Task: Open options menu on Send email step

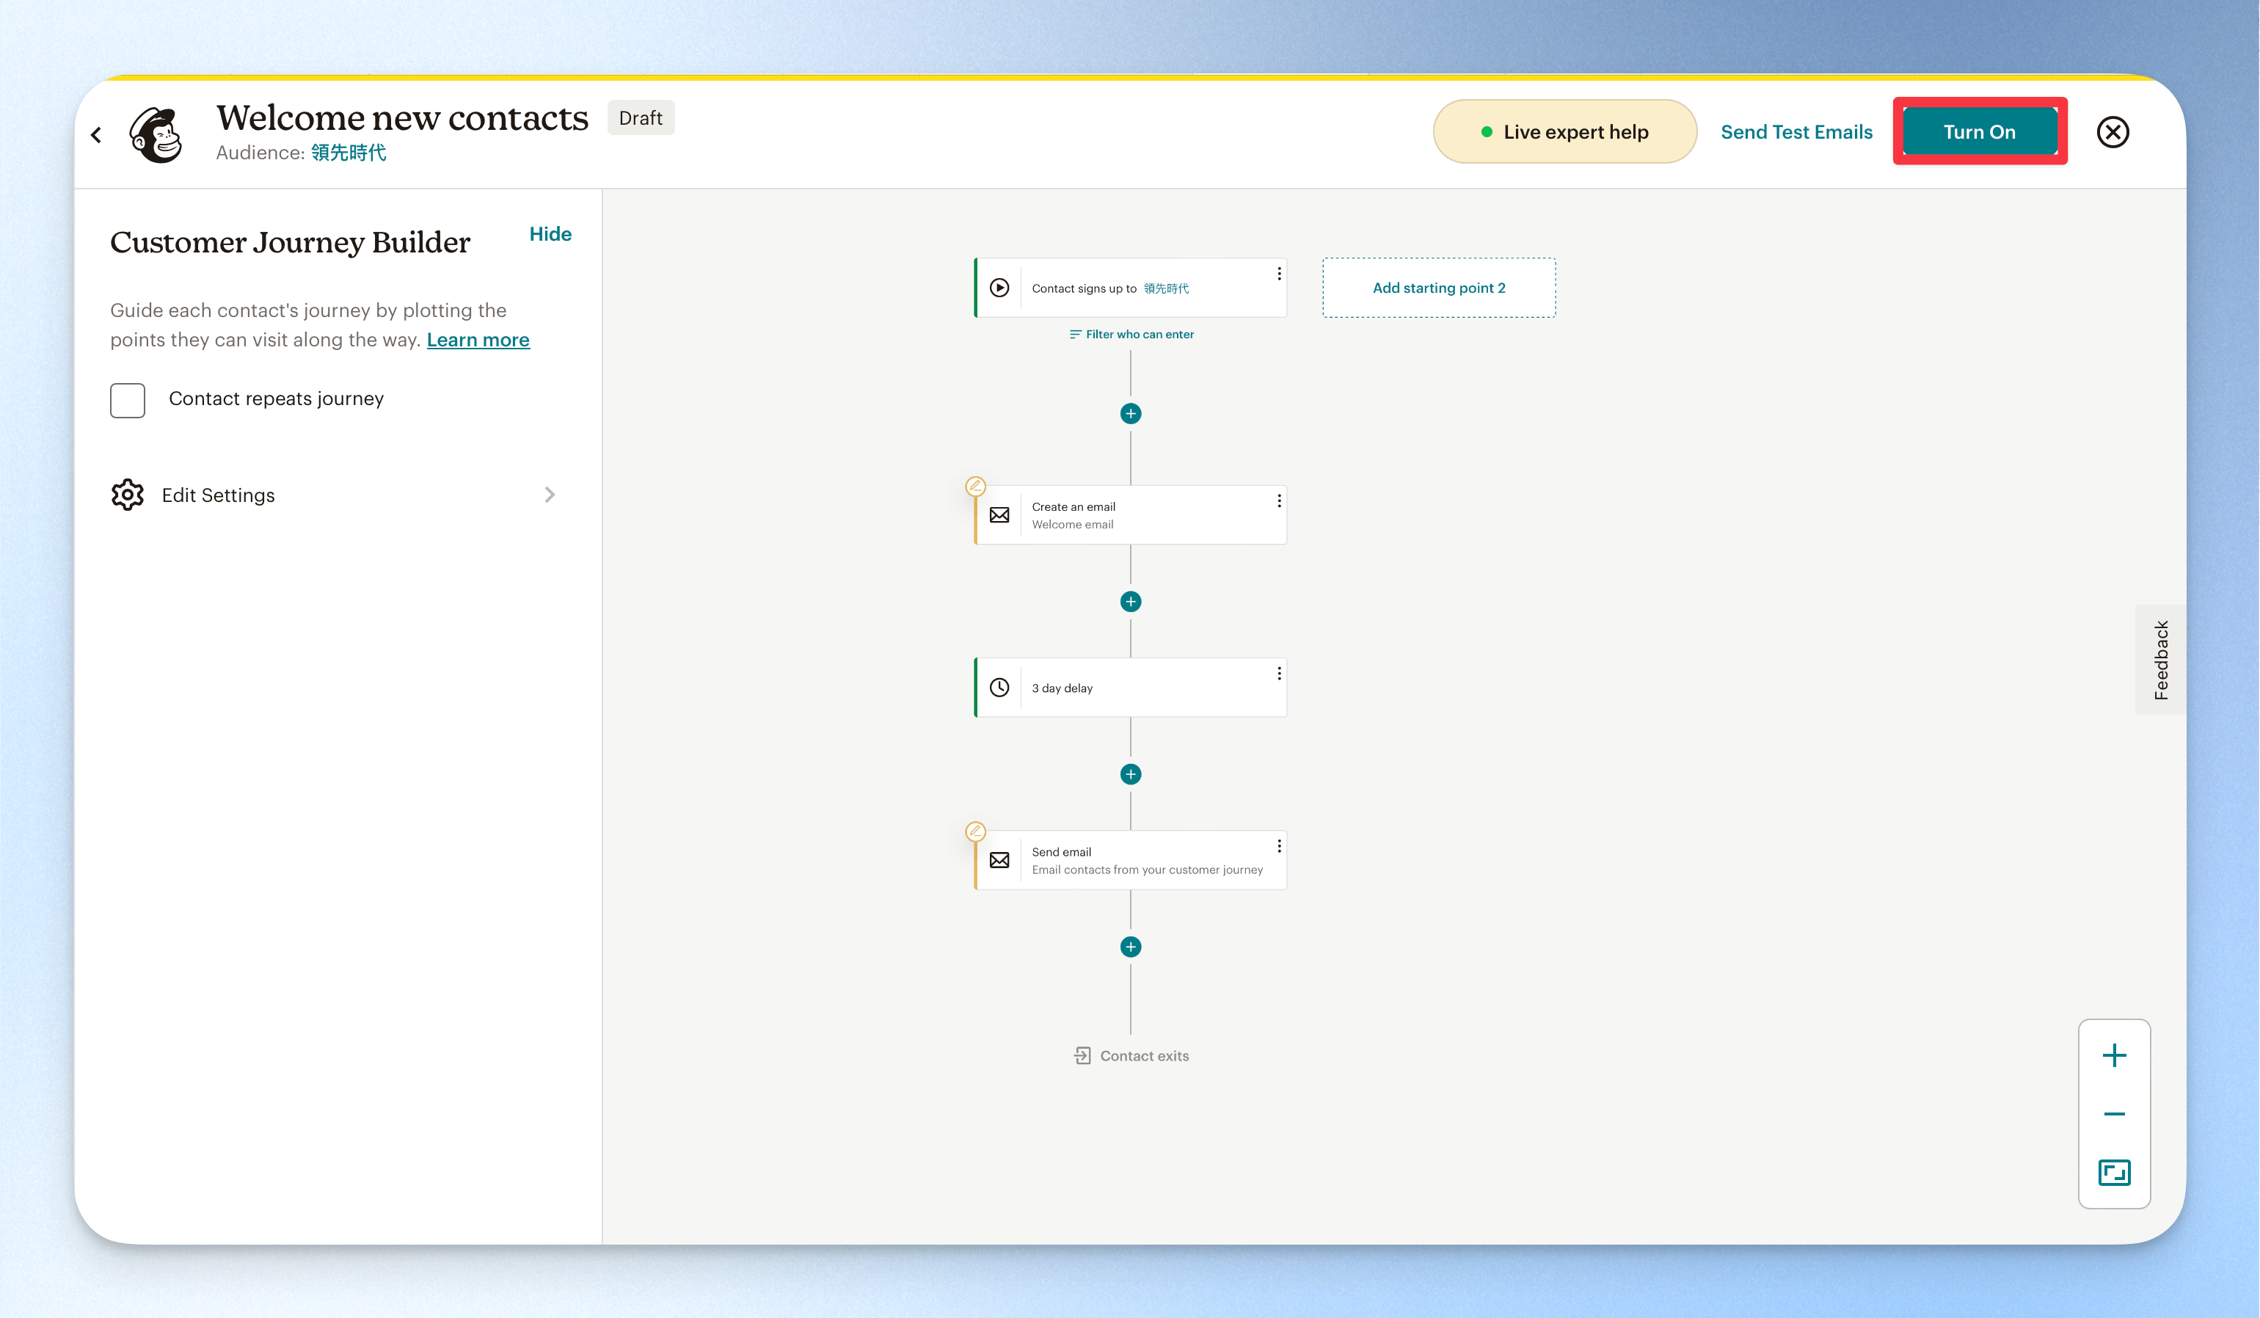Action: click(1279, 846)
